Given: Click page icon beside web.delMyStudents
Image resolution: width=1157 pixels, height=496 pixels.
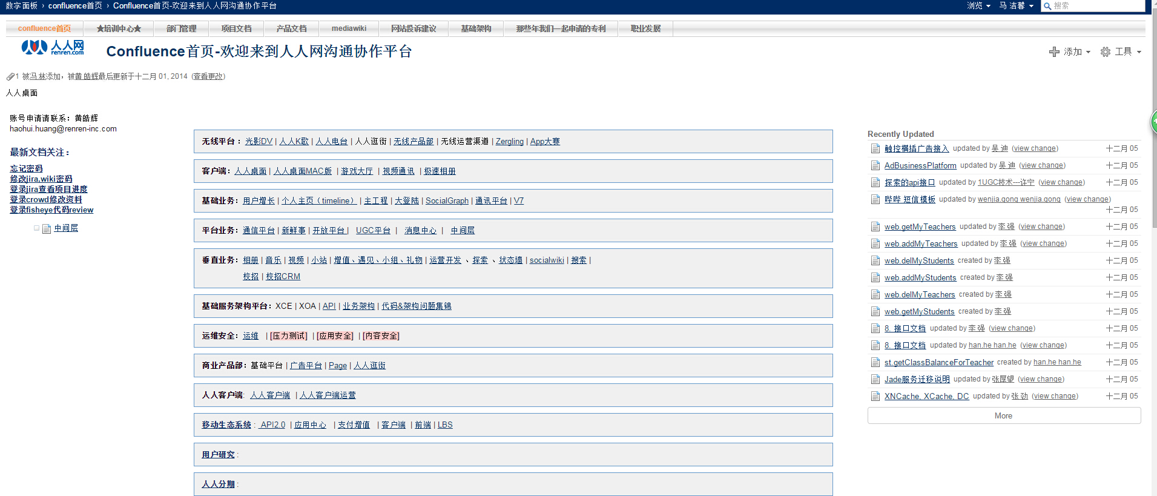Looking at the screenshot, I should click(x=875, y=260).
